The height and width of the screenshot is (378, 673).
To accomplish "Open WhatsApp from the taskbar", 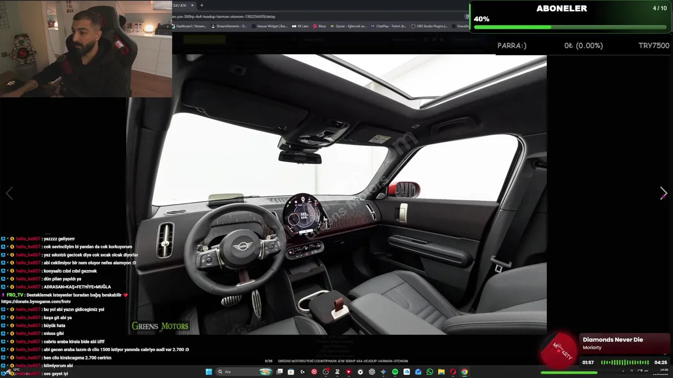I will point(430,372).
